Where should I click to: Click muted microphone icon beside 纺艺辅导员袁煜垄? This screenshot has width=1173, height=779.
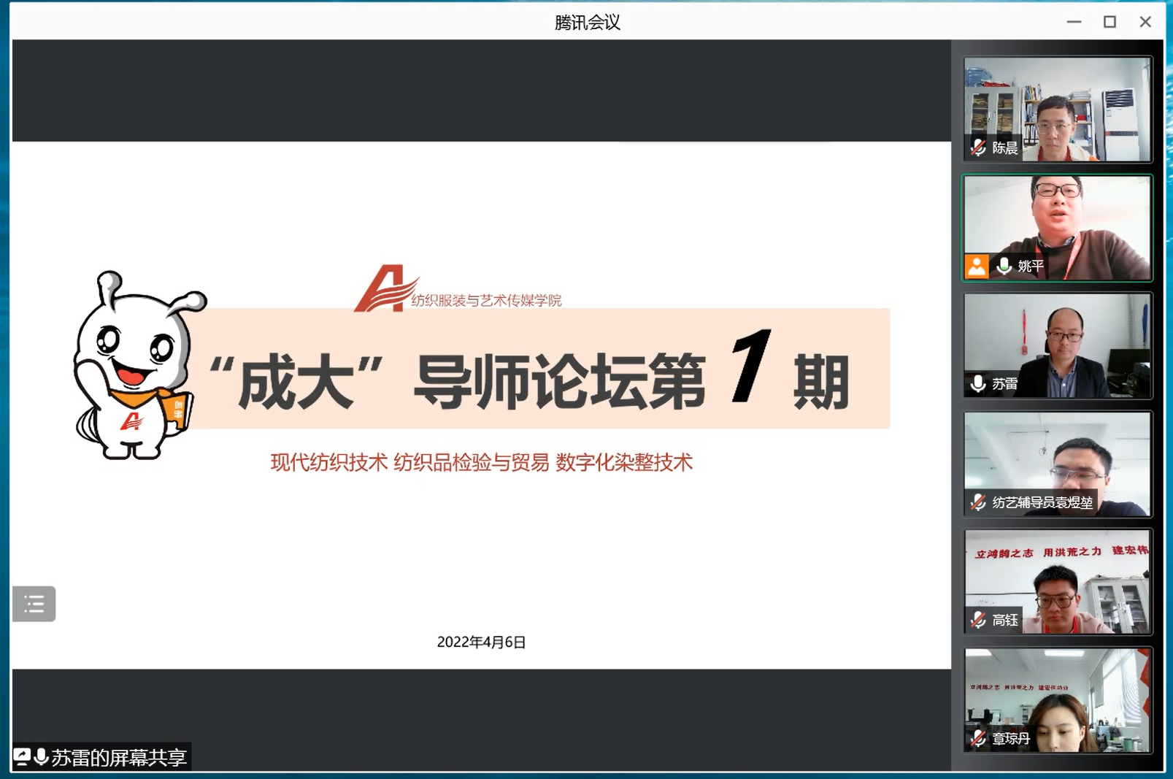[x=978, y=502]
